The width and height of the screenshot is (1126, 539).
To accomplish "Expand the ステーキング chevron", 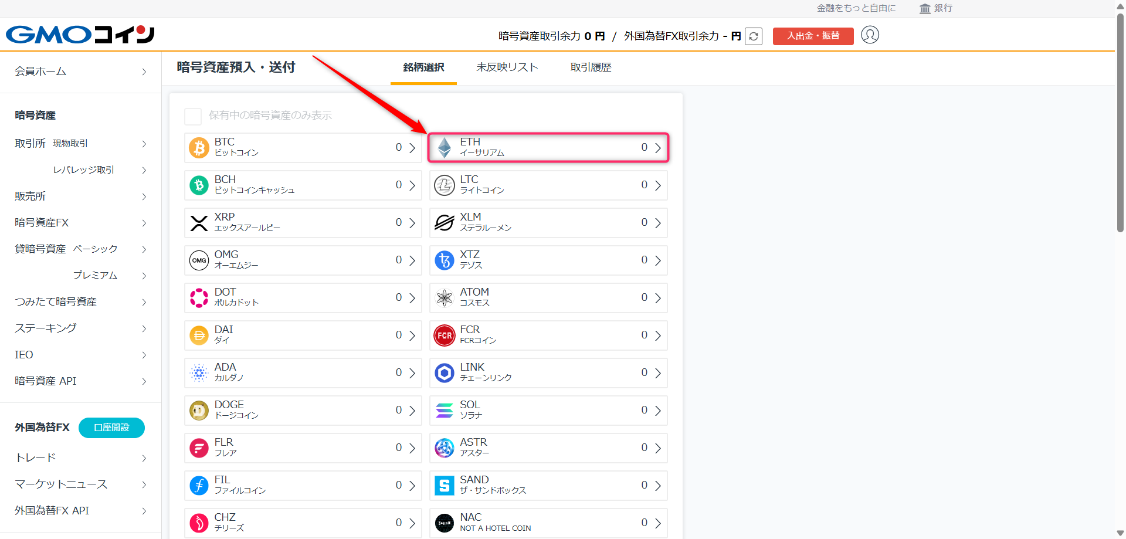I will [144, 328].
